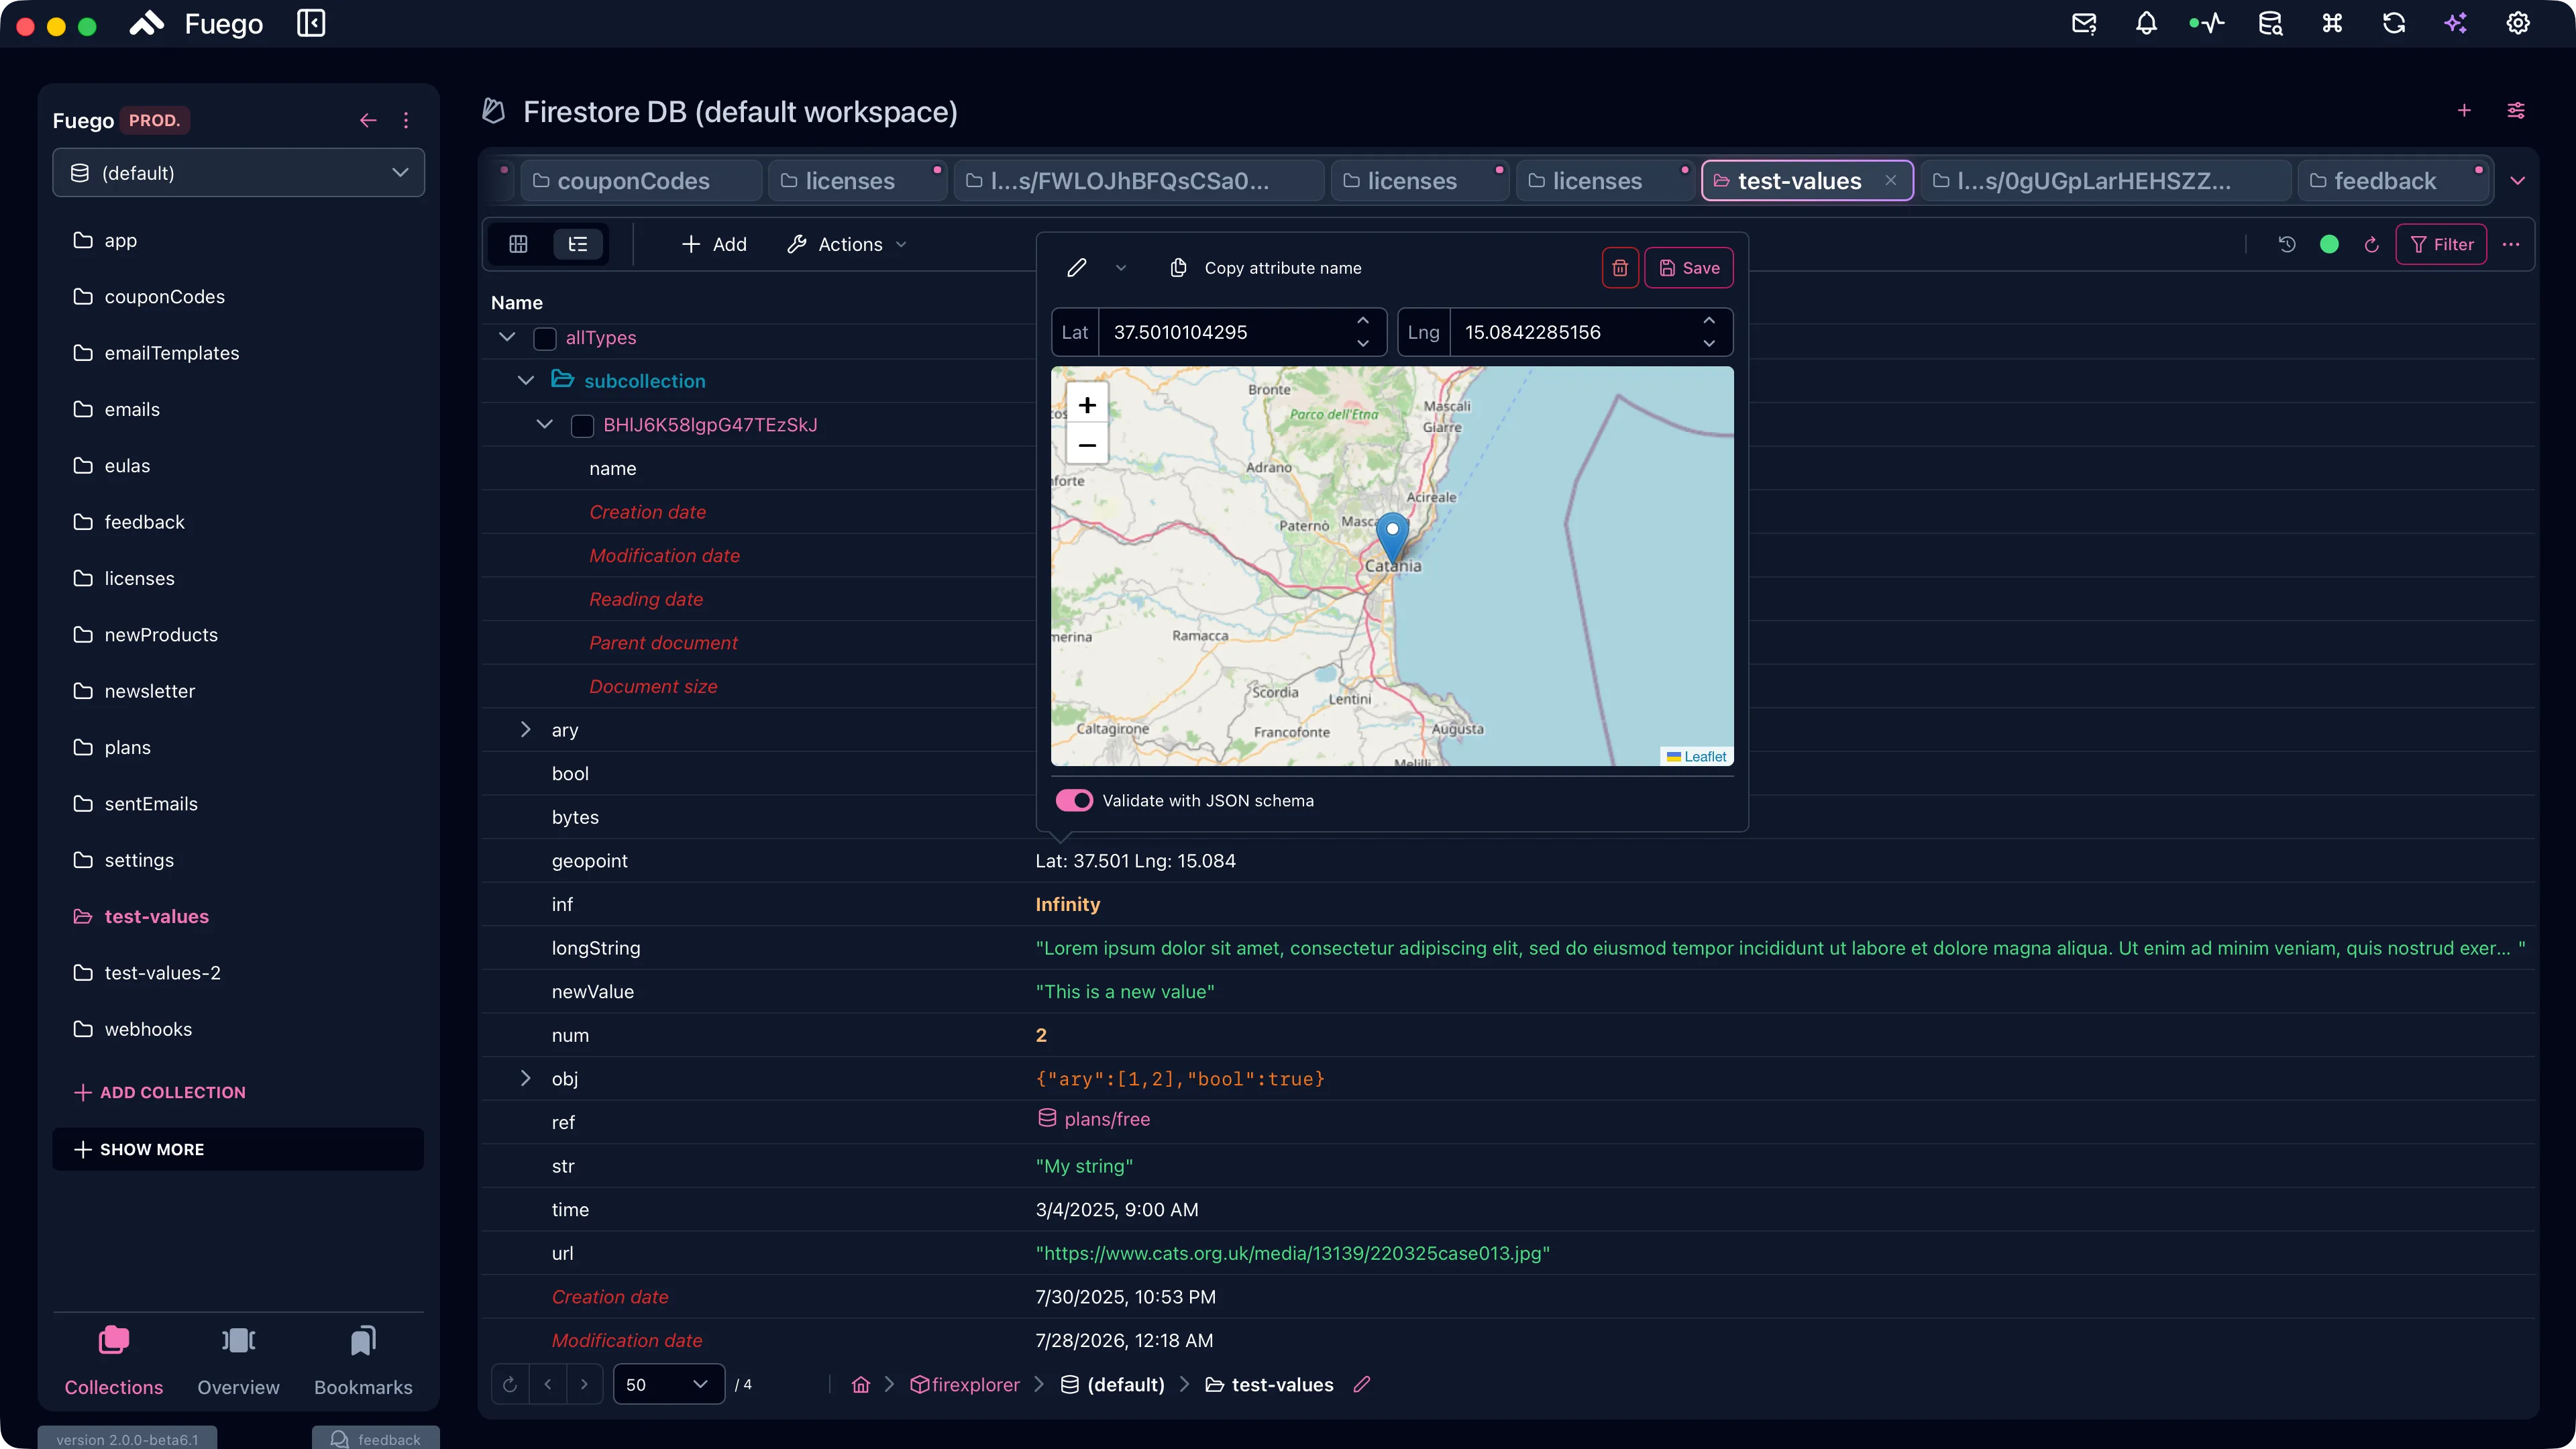The image size is (2576, 1449).
Task: Click the map marker at Catania
Action: (x=1392, y=537)
